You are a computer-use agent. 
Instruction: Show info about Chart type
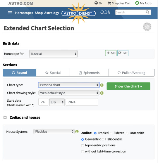tap(102, 85)
